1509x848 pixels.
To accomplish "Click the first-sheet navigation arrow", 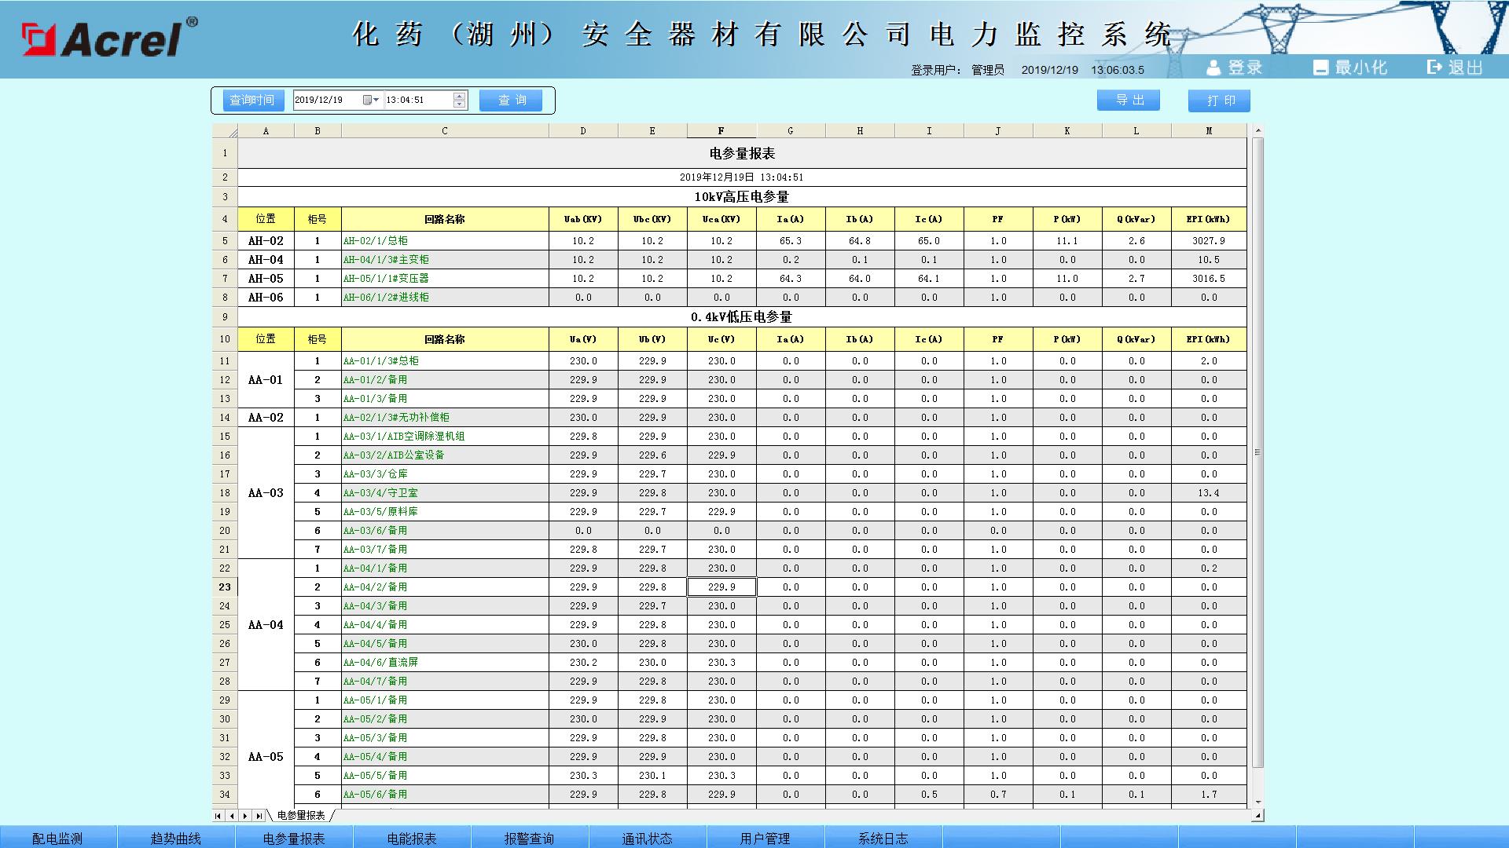I will click(218, 817).
